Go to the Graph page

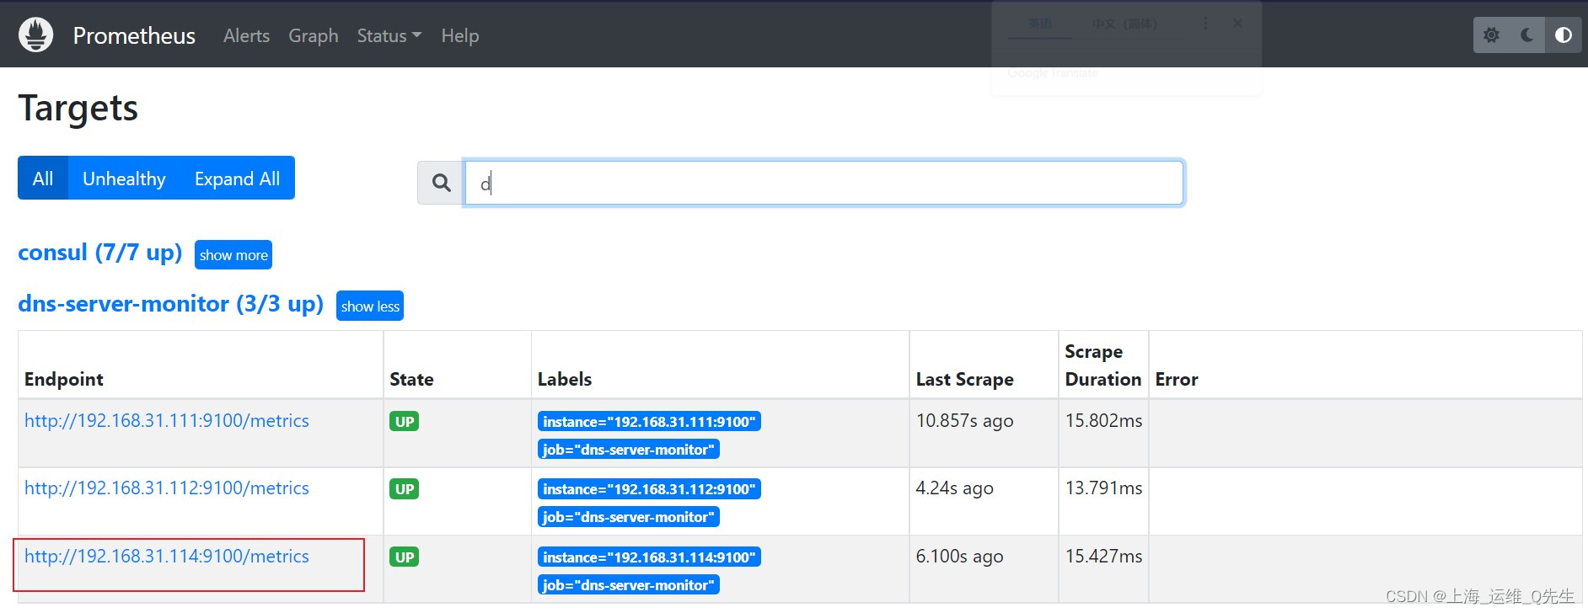pyautogui.click(x=313, y=35)
